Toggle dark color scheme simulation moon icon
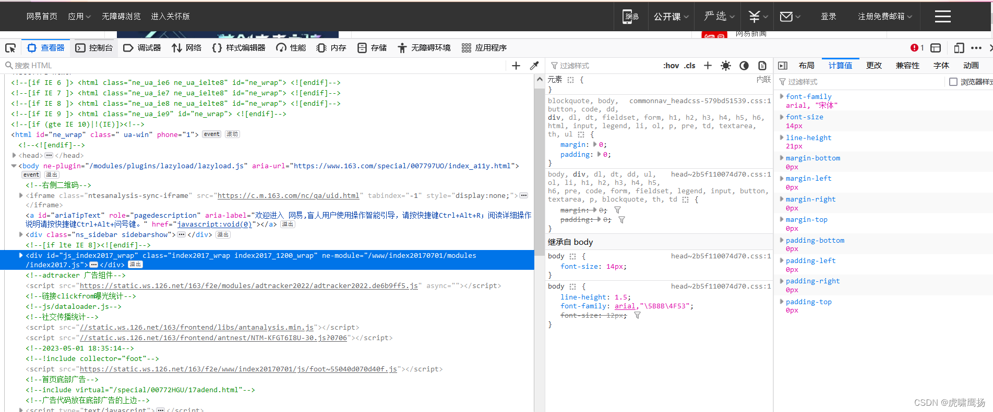This screenshot has width=993, height=412. click(744, 66)
